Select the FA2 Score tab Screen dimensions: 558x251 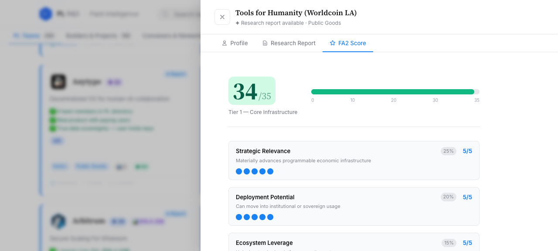coord(348,43)
